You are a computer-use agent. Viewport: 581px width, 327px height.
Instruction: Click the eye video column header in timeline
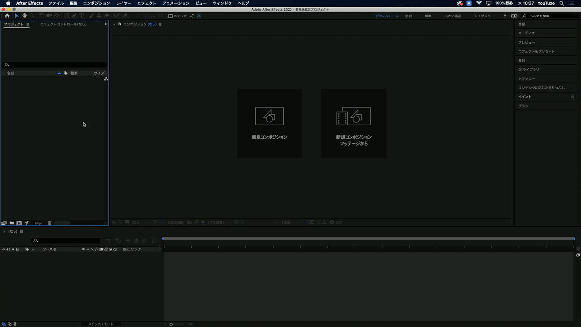click(4, 249)
